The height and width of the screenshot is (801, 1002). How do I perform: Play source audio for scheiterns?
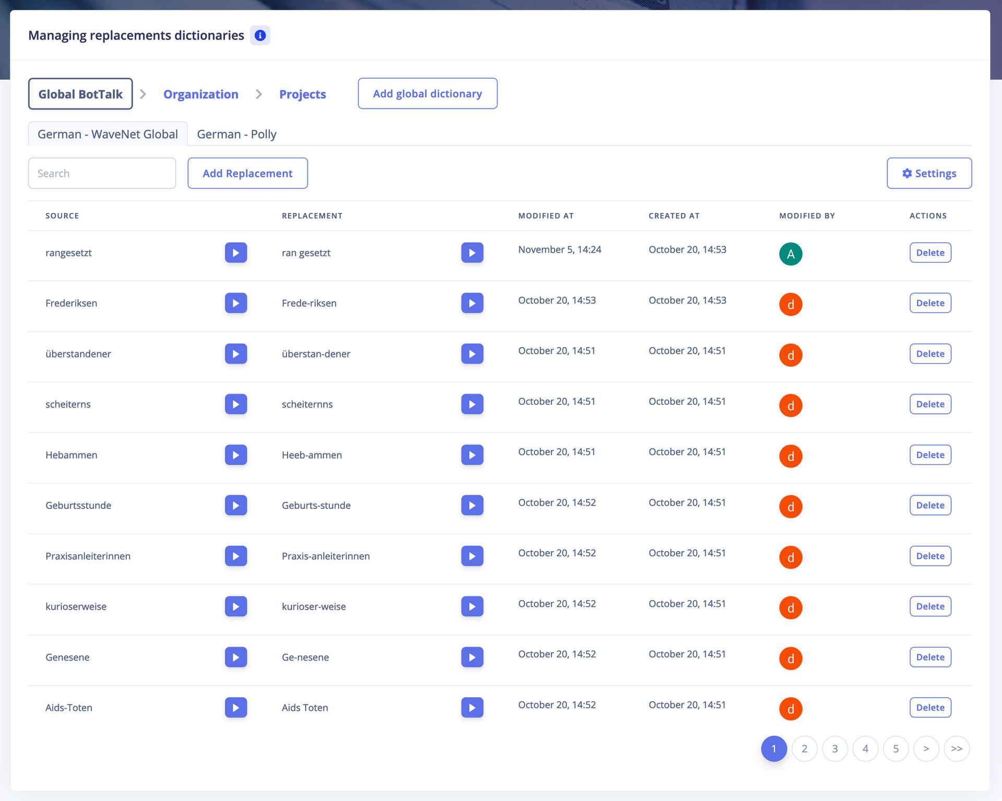pos(236,404)
